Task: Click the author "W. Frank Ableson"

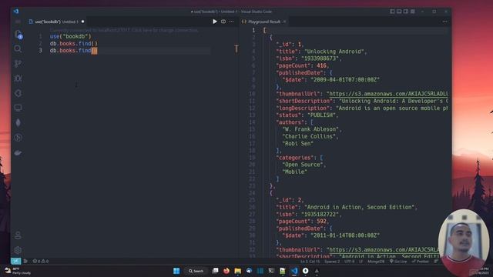Action: pyautogui.click(x=310, y=129)
